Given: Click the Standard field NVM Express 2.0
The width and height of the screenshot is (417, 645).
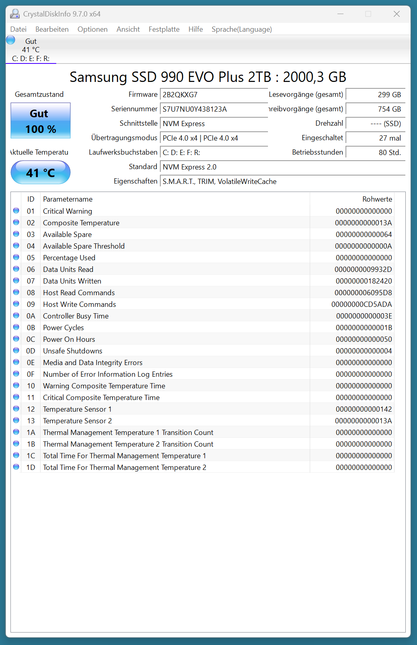Looking at the screenshot, I should tap(282, 167).
